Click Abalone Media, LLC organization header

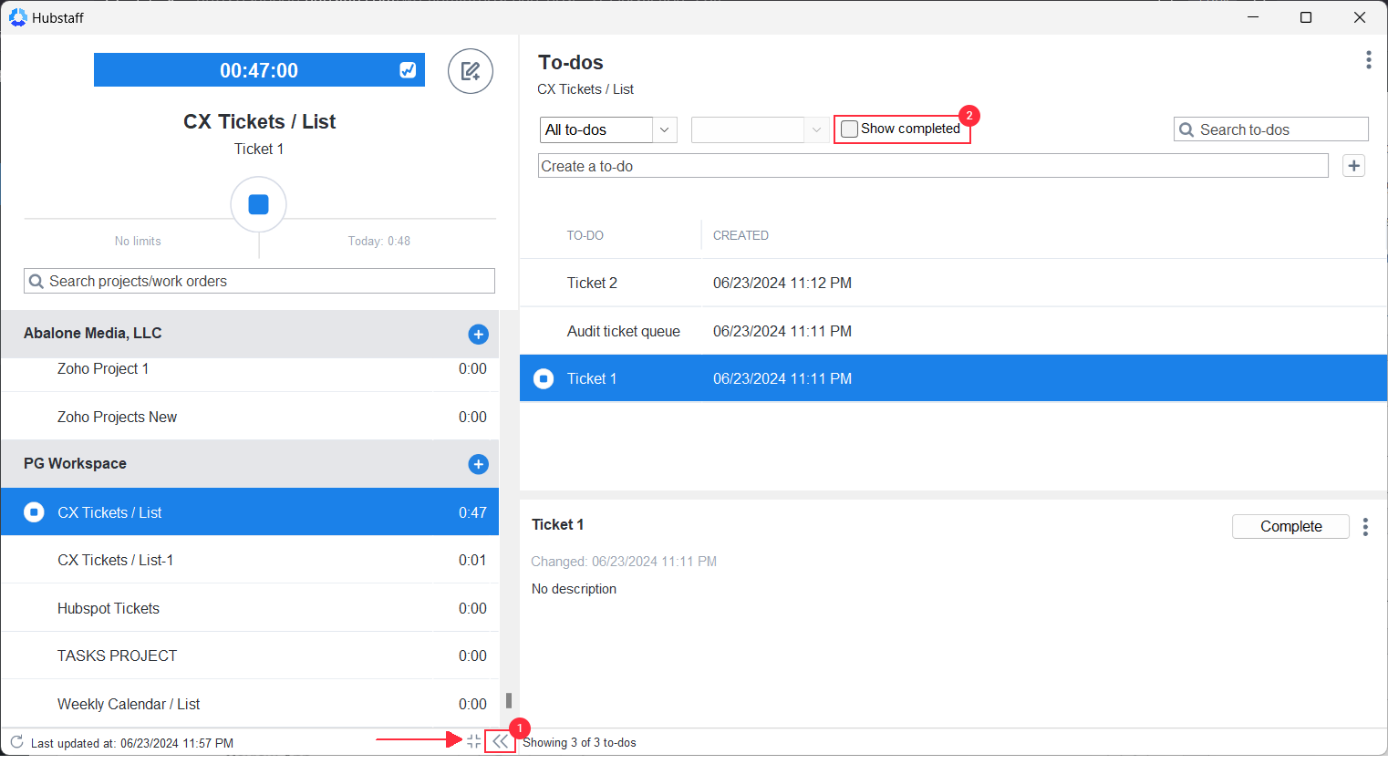pyautogui.click(x=250, y=334)
